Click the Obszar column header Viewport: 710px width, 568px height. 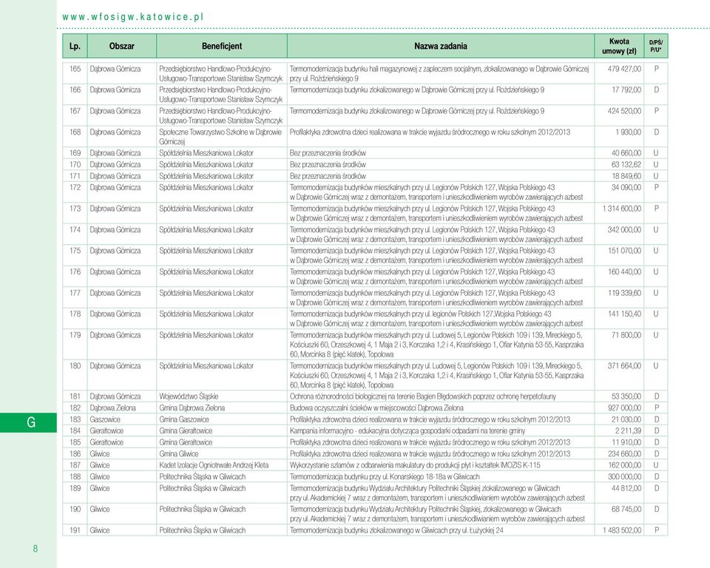[122, 46]
